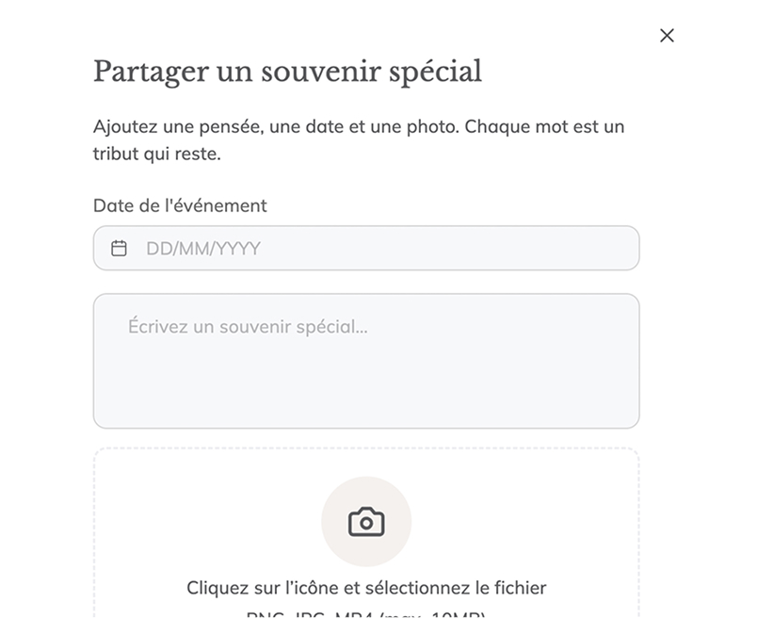This screenshot has height=618, width=757.
Task: Focus the DD/MM/YYYY date input
Action: (377, 249)
